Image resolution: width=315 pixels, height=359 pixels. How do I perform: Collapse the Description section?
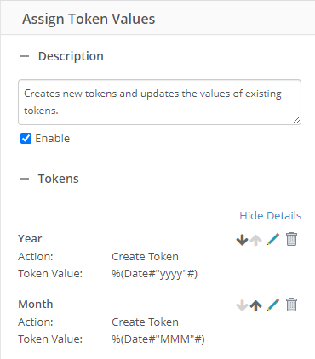click(x=25, y=56)
